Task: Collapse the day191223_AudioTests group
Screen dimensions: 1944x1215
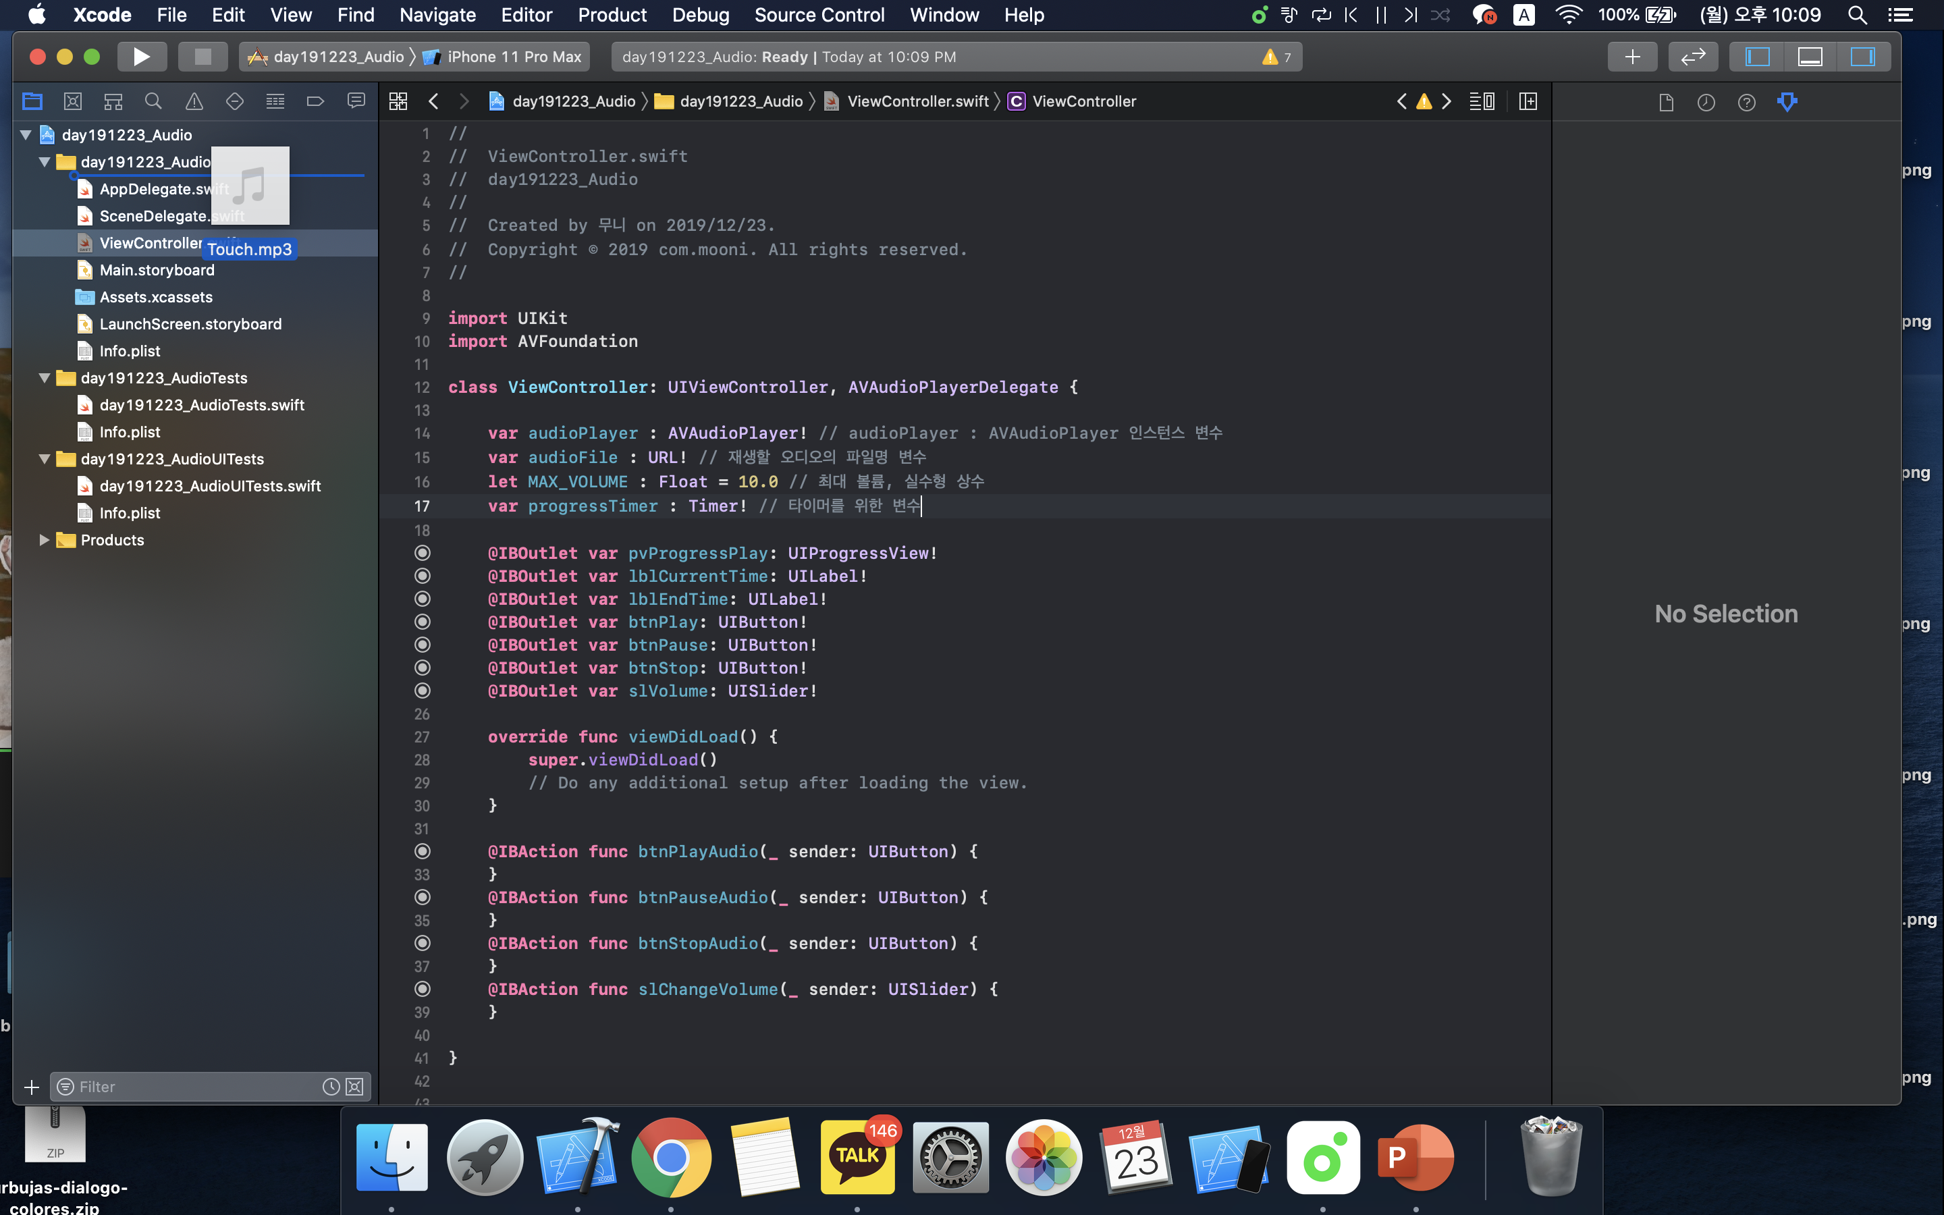Action: pyautogui.click(x=44, y=378)
